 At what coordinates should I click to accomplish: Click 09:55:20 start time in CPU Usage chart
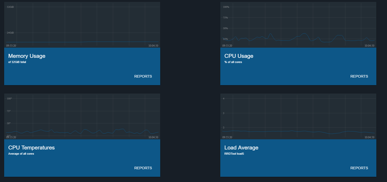tap(227, 46)
